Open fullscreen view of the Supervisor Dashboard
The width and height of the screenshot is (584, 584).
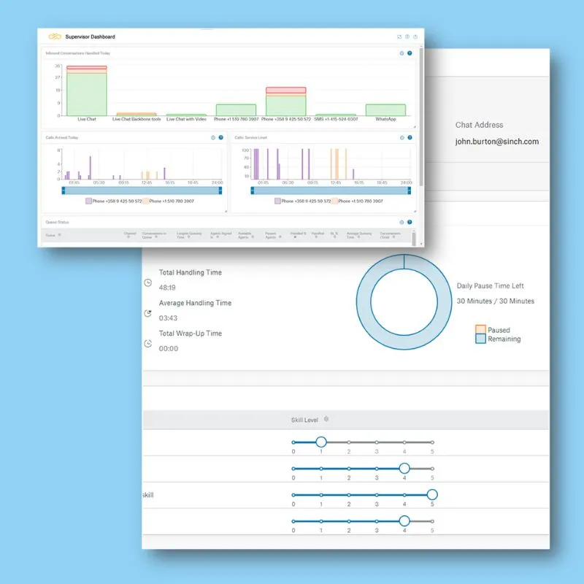point(399,35)
